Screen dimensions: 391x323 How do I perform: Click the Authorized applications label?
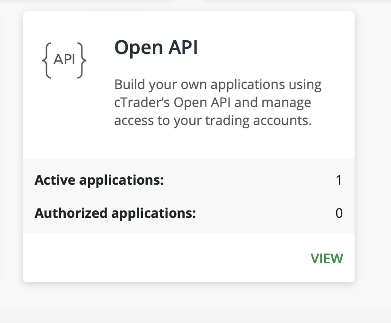click(x=115, y=213)
